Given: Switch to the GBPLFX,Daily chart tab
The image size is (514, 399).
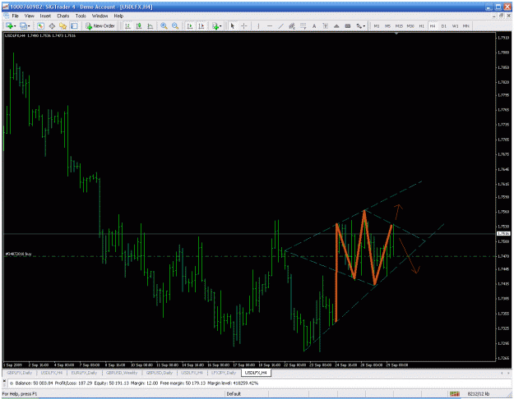Looking at the screenshot, I should coord(20,373).
